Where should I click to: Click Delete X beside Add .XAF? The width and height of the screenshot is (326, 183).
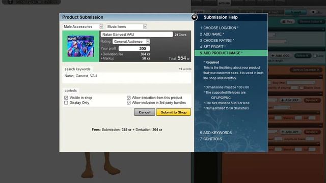312,100
